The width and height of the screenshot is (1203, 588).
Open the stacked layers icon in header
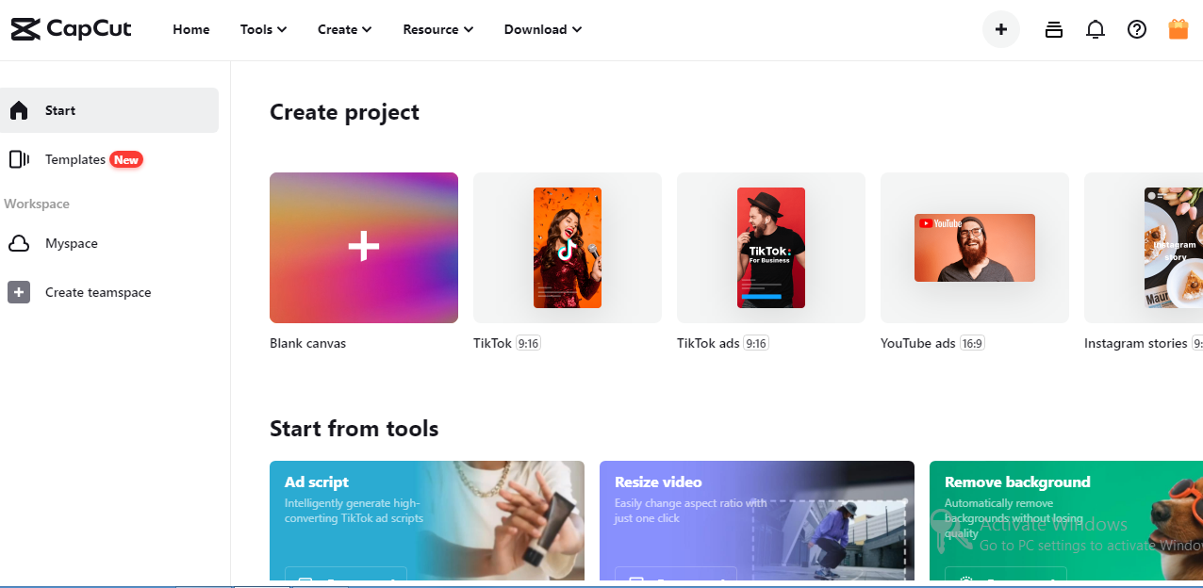point(1054,29)
